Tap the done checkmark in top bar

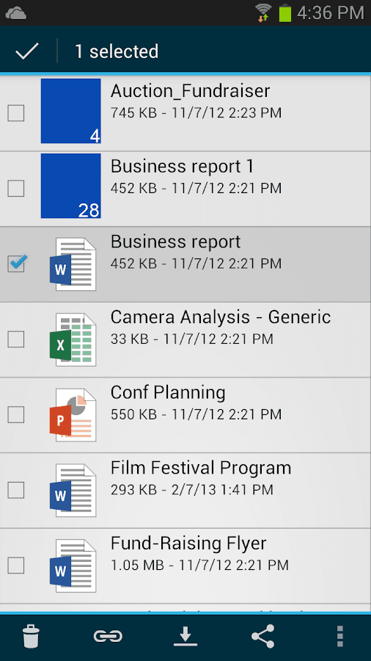[27, 51]
